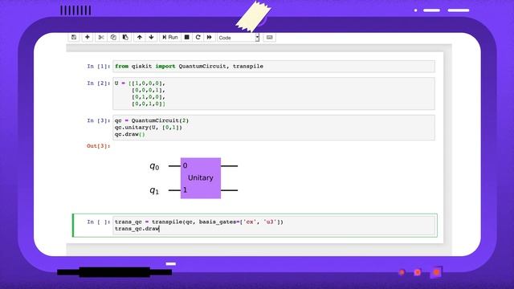
Task: Click the purple Unitary gate box
Action: click(201, 178)
